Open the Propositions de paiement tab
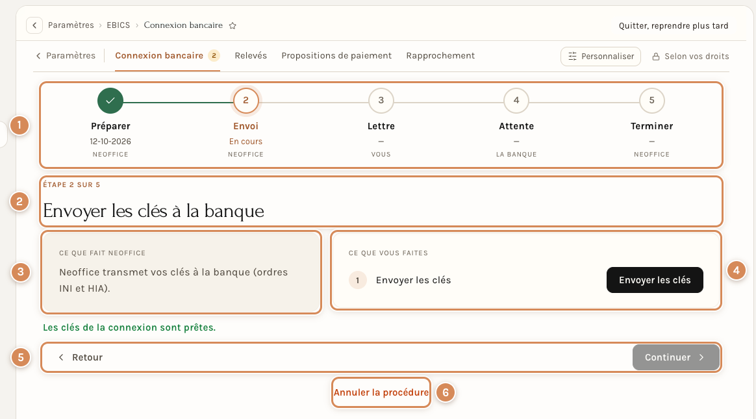Screen dimensions: 756x419 pyautogui.click(x=336, y=55)
